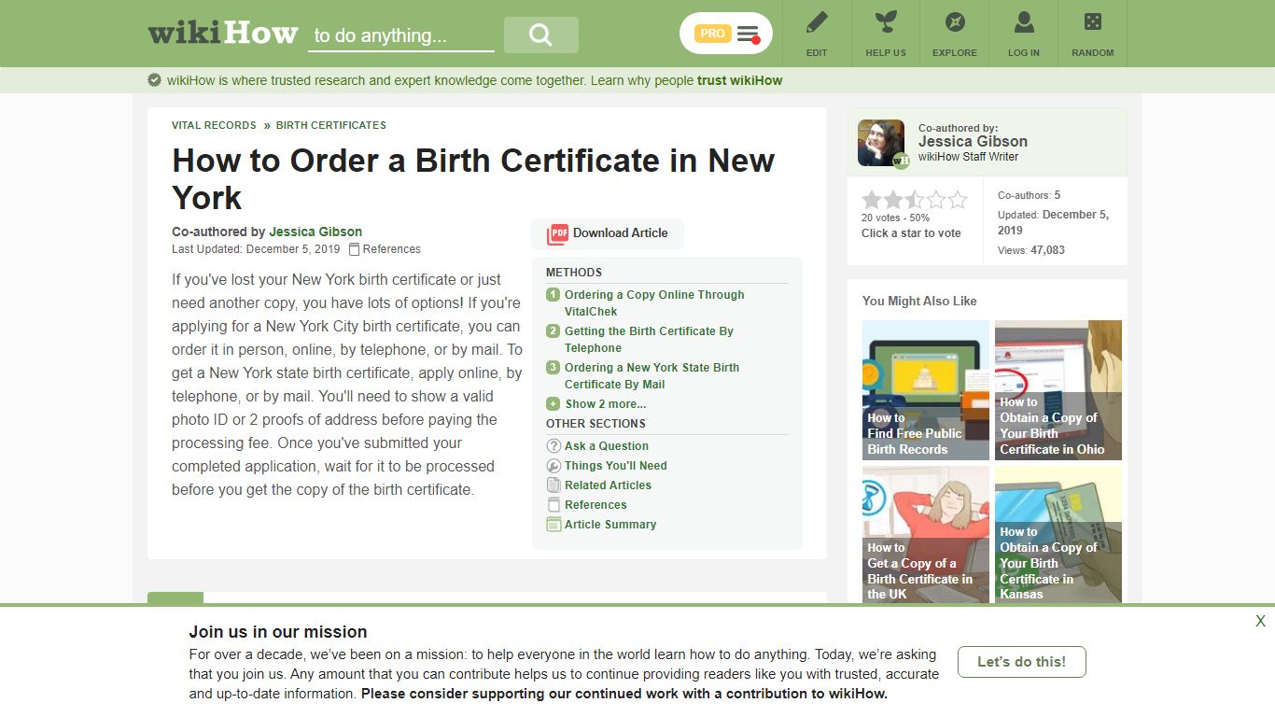Click the References text link beside date
Image resolution: width=1275 pixels, height=717 pixels.
(392, 249)
